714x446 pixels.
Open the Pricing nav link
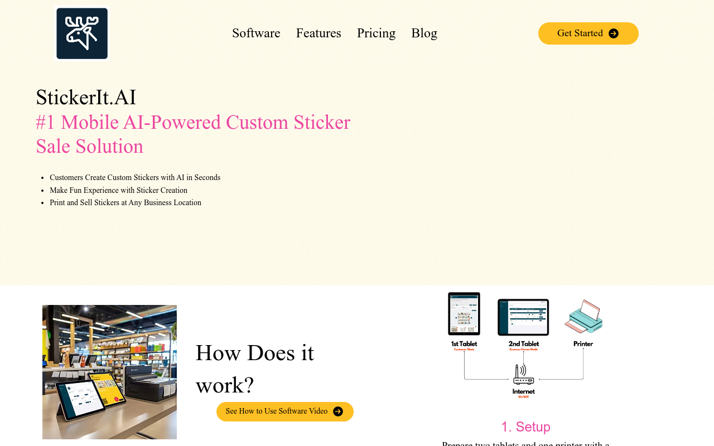[376, 33]
